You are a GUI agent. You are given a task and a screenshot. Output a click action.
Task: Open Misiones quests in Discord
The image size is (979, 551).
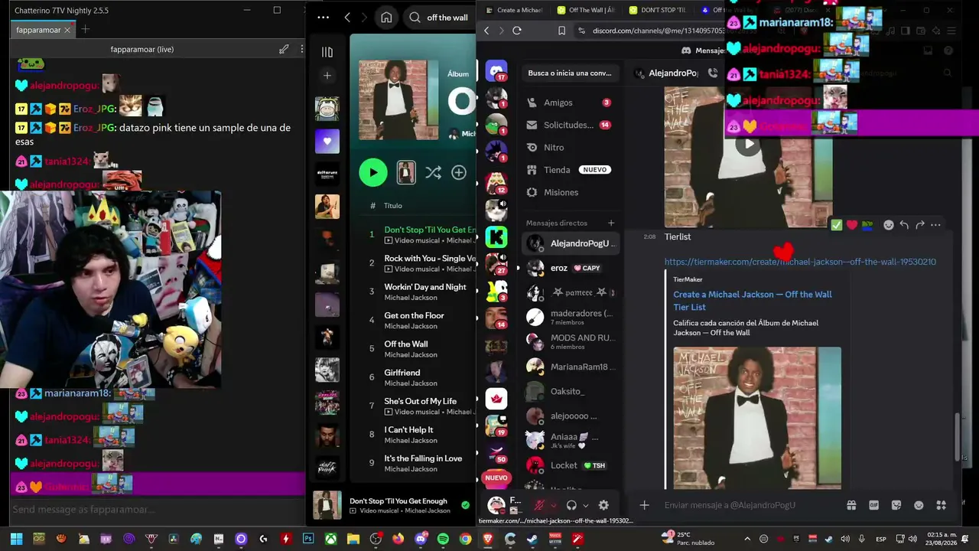[x=569, y=192]
